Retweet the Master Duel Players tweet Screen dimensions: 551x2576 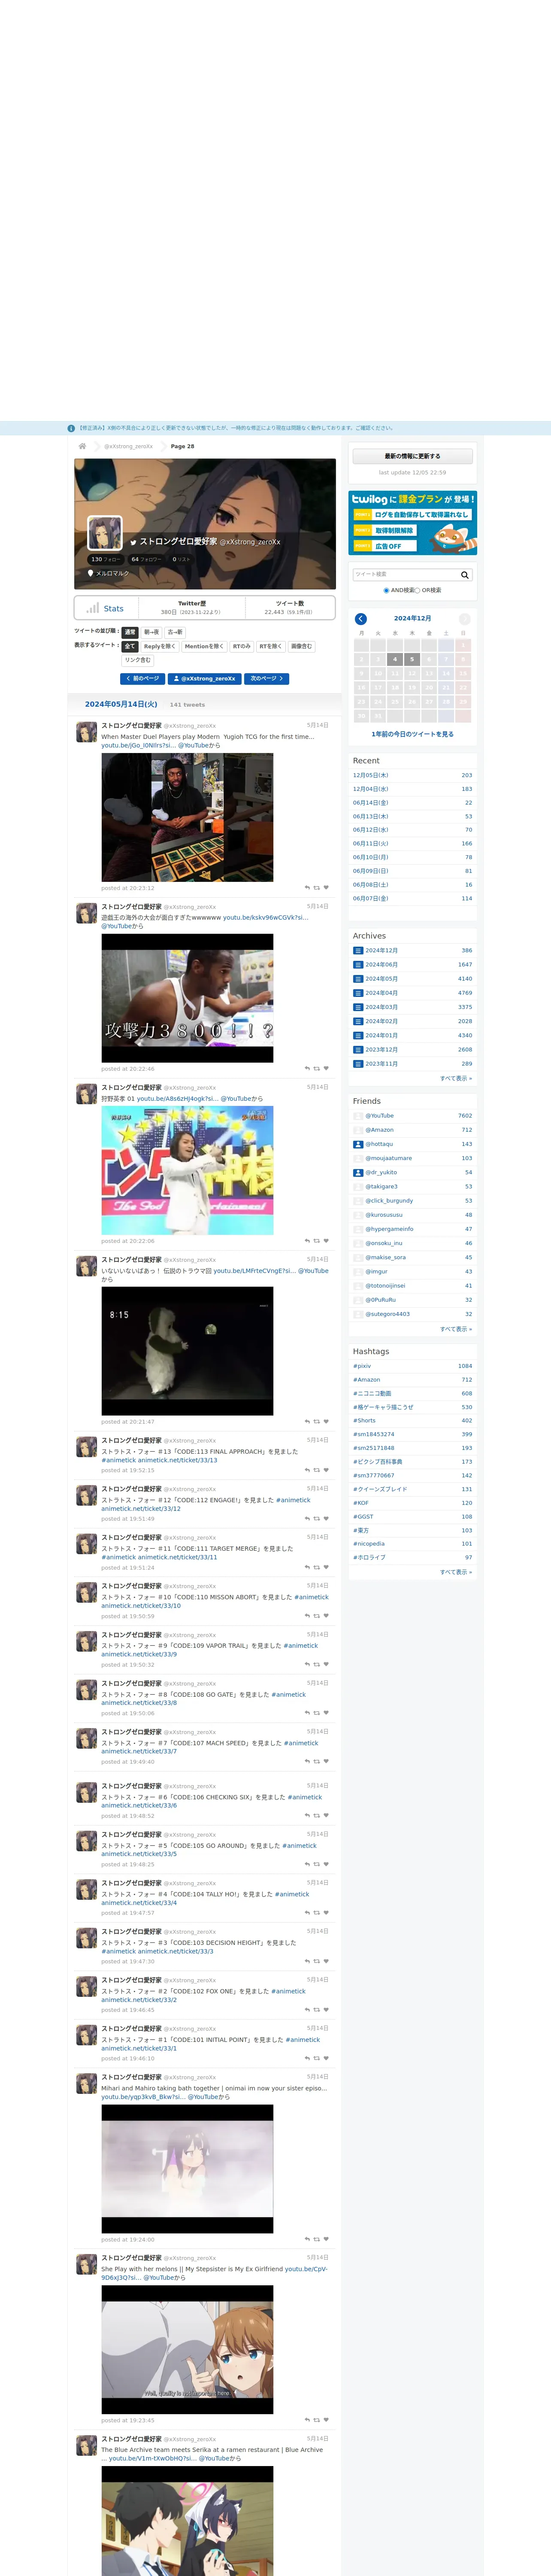click(317, 888)
